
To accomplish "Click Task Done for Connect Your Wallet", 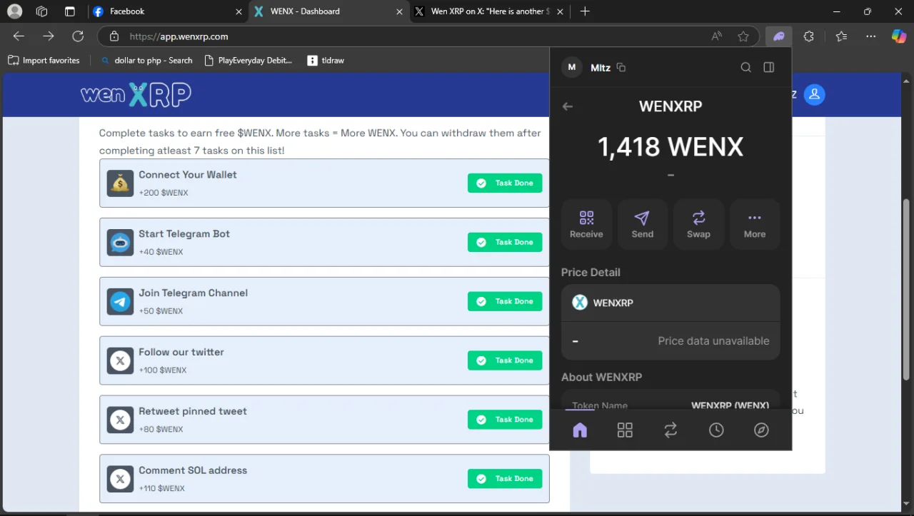I will point(505,183).
